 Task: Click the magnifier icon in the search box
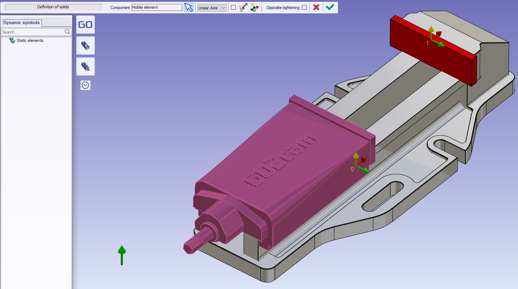[68, 32]
